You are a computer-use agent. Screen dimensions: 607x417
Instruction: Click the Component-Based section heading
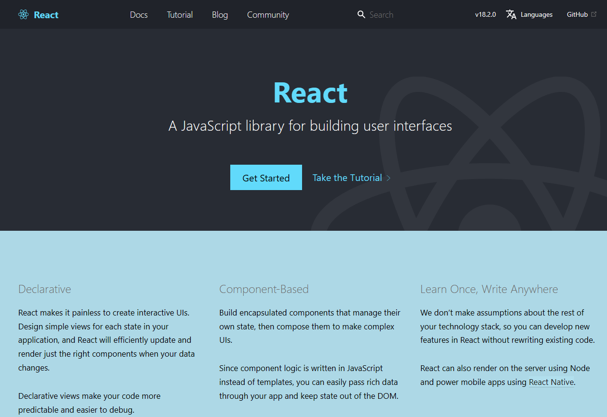[x=264, y=289]
